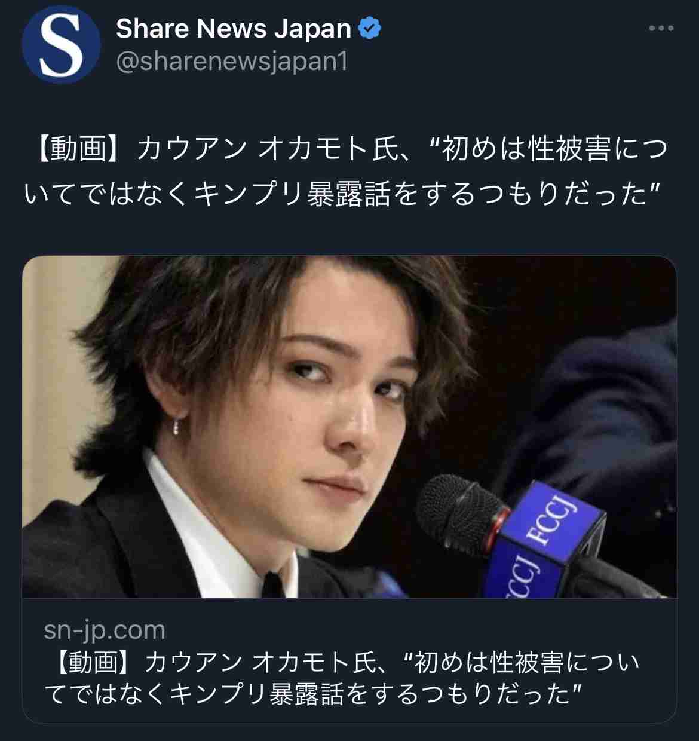Open the @sharenewsjapan1 handle
699x741 pixels.
coord(231,62)
